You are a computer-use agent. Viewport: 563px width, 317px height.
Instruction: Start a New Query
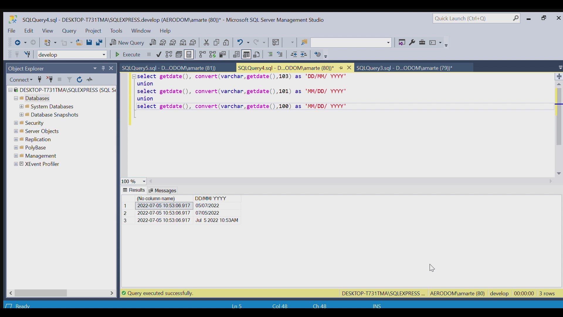pyautogui.click(x=127, y=43)
